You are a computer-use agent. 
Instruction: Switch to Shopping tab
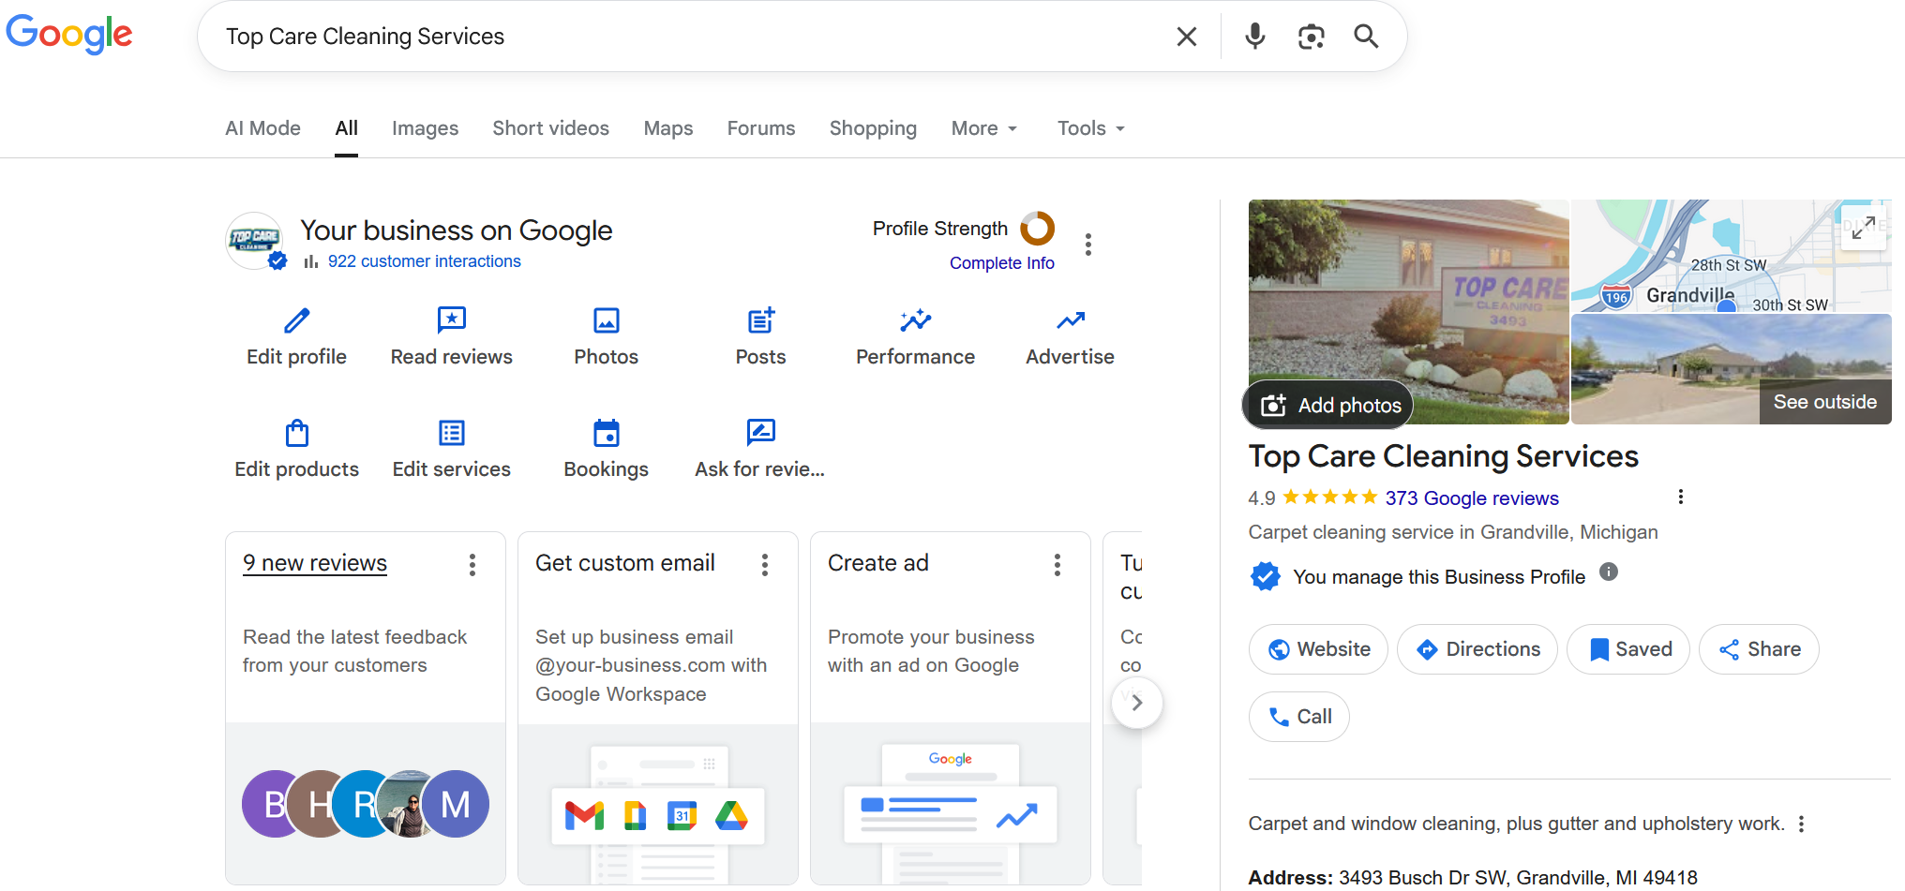(873, 128)
